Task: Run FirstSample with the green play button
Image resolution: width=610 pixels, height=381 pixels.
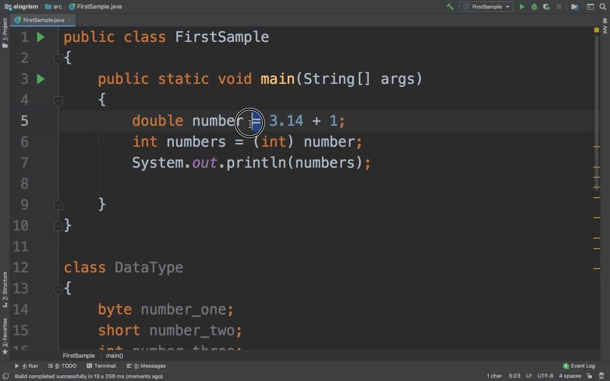Action: pos(522,7)
